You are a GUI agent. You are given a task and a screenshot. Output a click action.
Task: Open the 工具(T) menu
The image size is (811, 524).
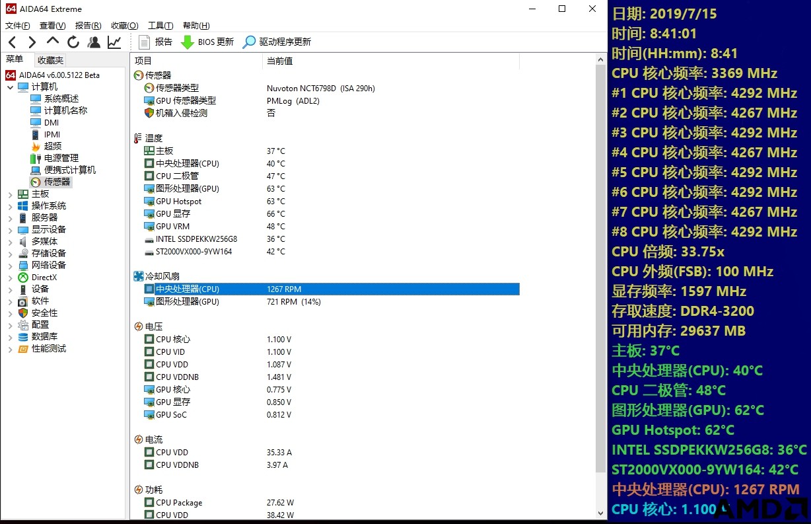[x=160, y=26]
